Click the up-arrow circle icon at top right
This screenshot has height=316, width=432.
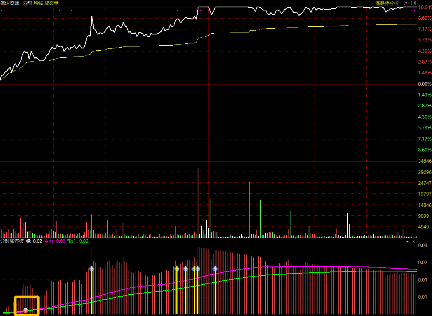pos(406,3)
